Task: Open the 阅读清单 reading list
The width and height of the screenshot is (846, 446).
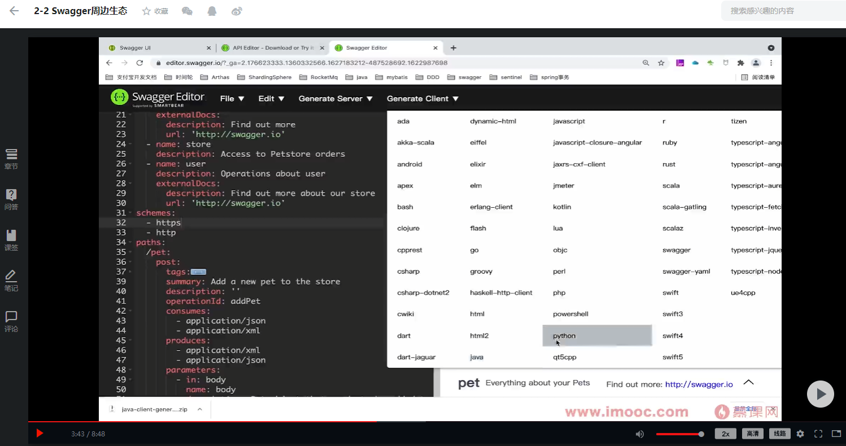Action: [x=758, y=77]
